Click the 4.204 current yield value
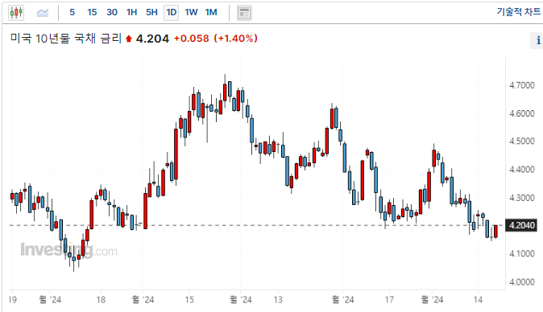Image resolution: width=543 pixels, height=312 pixels. coord(152,39)
